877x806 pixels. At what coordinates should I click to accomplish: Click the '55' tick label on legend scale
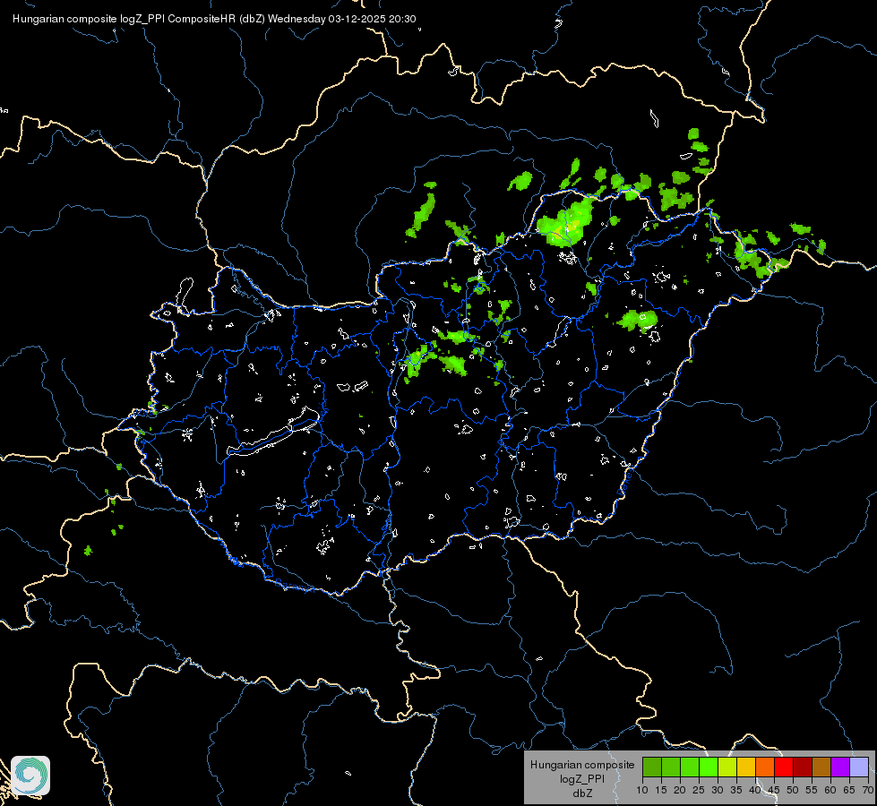click(812, 791)
